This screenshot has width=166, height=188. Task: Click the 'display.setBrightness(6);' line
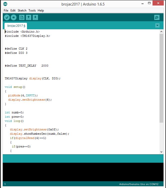(x=30, y=100)
